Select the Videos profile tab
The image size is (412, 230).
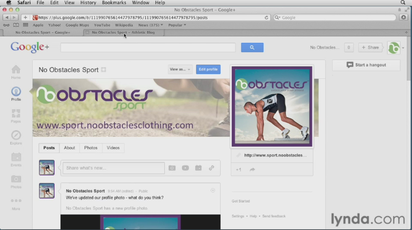pos(113,148)
